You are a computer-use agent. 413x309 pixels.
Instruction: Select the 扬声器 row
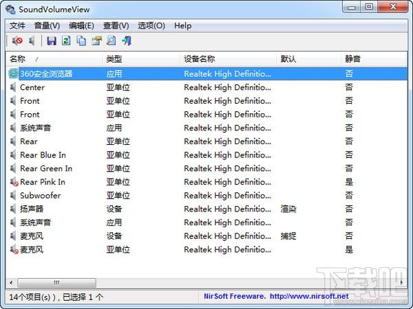[206, 209]
